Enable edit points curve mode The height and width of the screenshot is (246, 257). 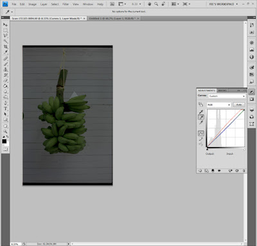201,133
